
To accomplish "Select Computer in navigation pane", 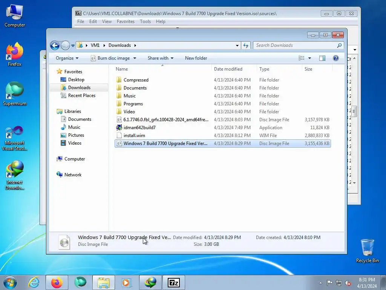I will (x=74, y=159).
